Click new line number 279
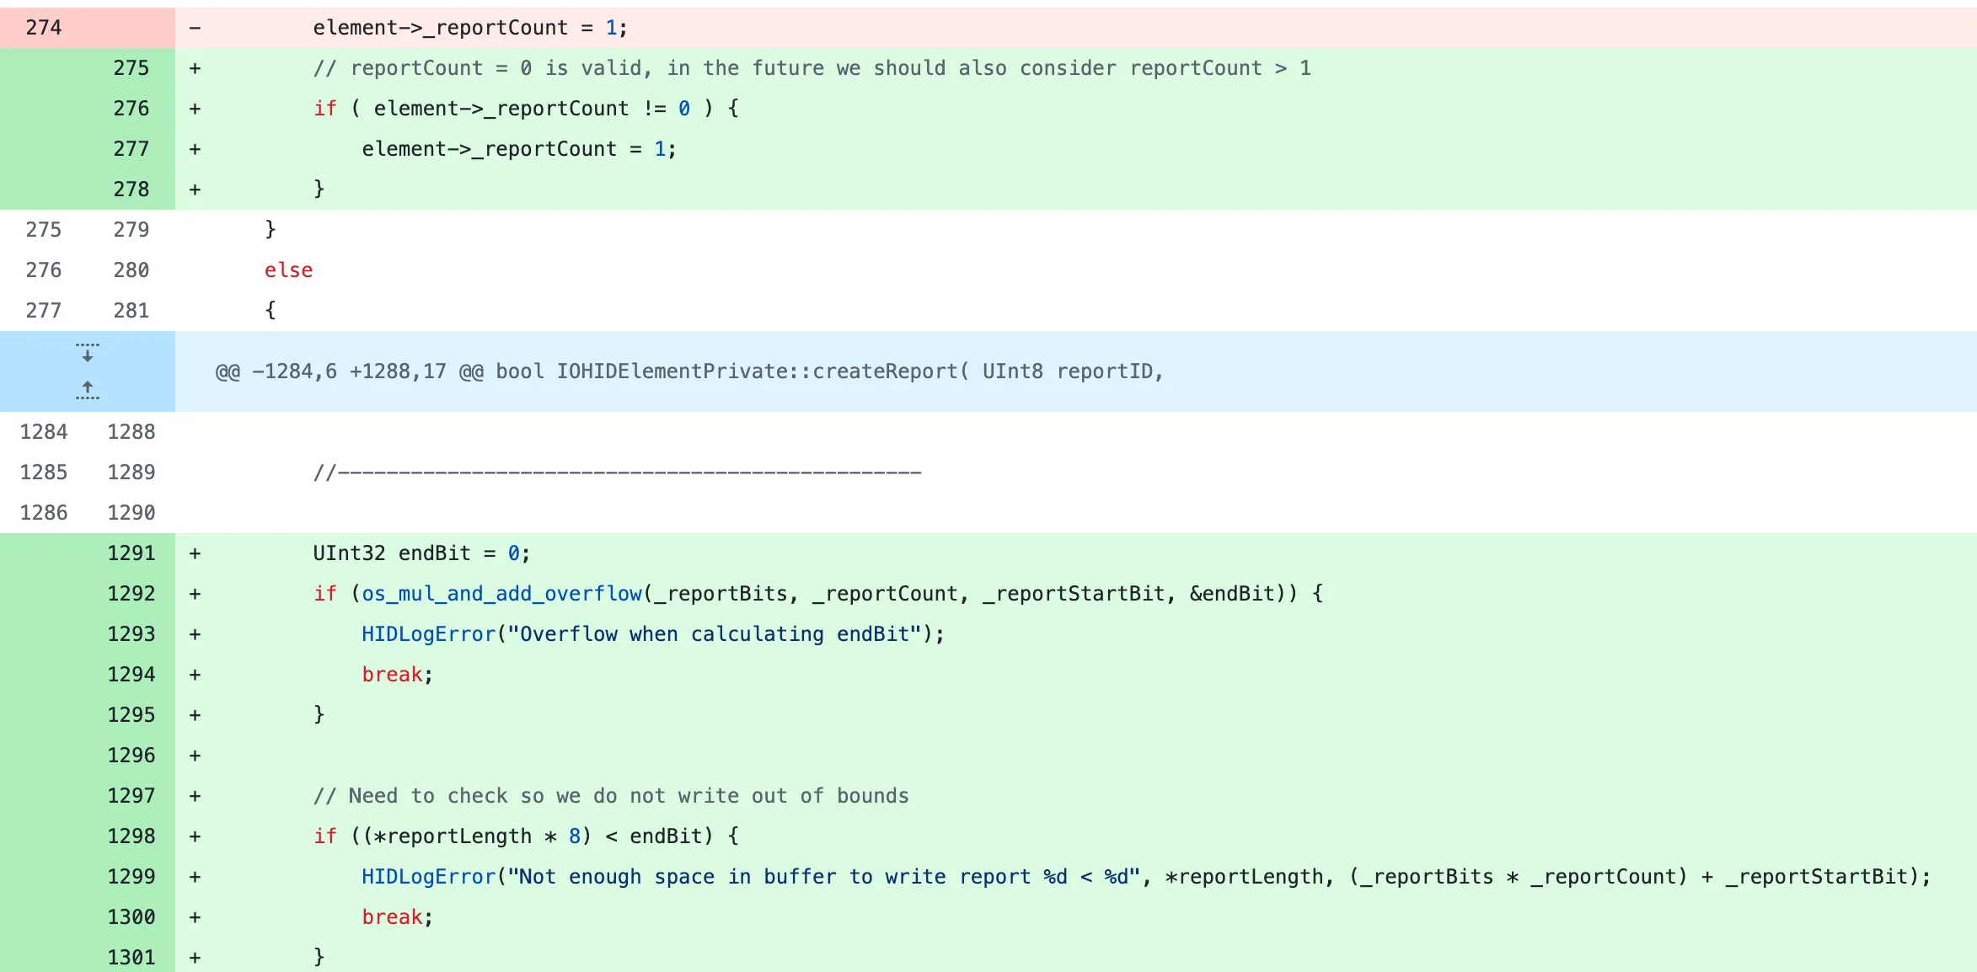 [x=131, y=230]
